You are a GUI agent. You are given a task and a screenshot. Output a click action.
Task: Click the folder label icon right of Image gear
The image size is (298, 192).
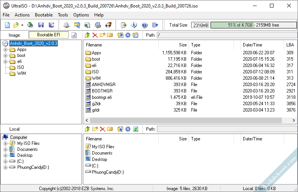click(x=135, y=35)
